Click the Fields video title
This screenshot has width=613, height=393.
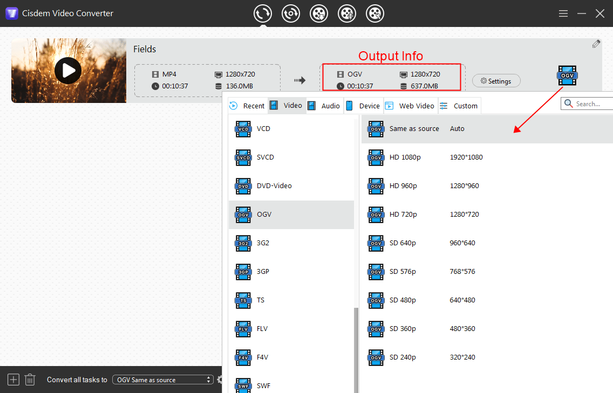(x=145, y=49)
